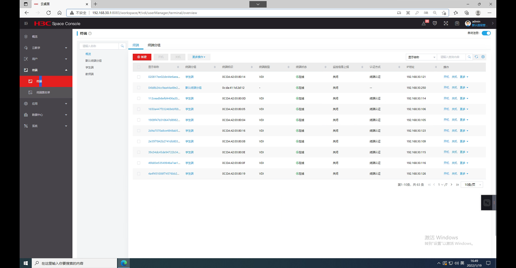
Task: Click the red 新建 button
Action: point(142,57)
